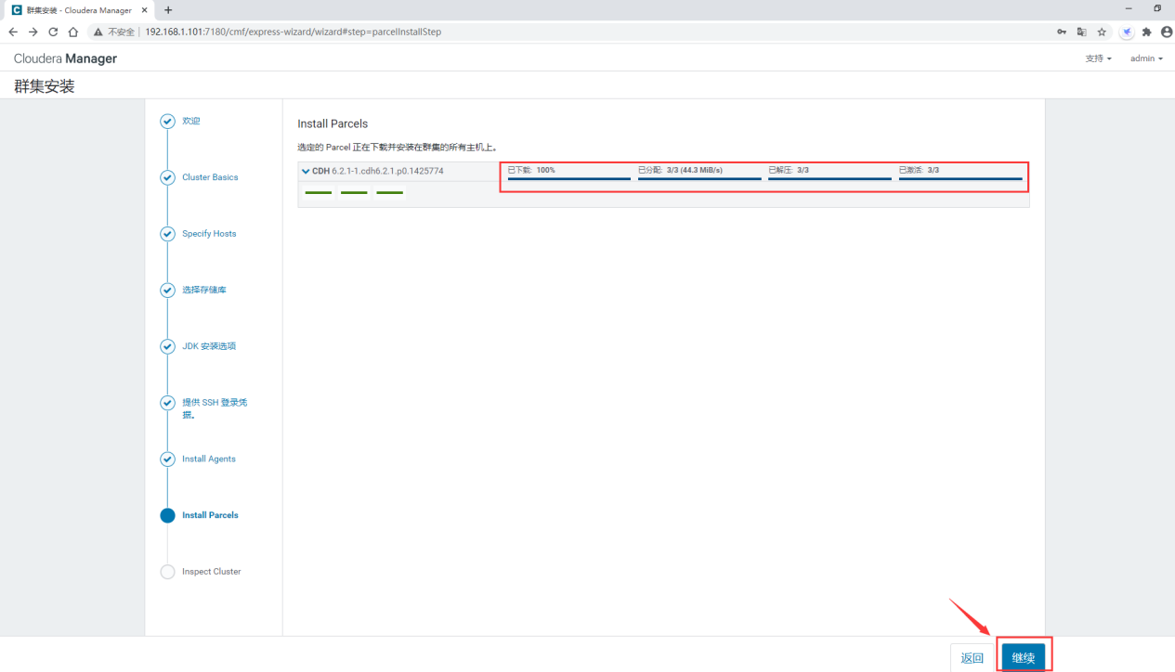The width and height of the screenshot is (1175, 672).
Task: Click the 选择存储库 checkmark icon
Action: [167, 290]
